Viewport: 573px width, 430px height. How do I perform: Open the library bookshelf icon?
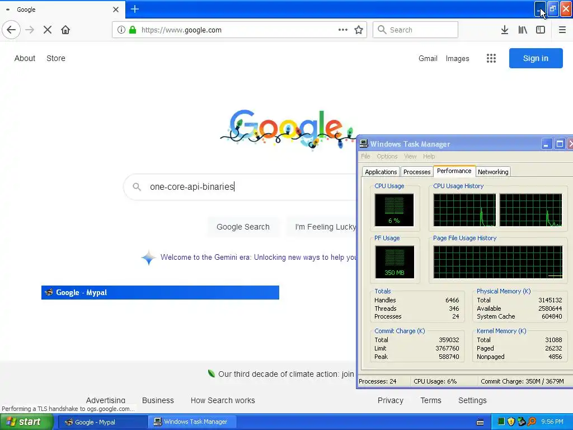click(x=523, y=30)
